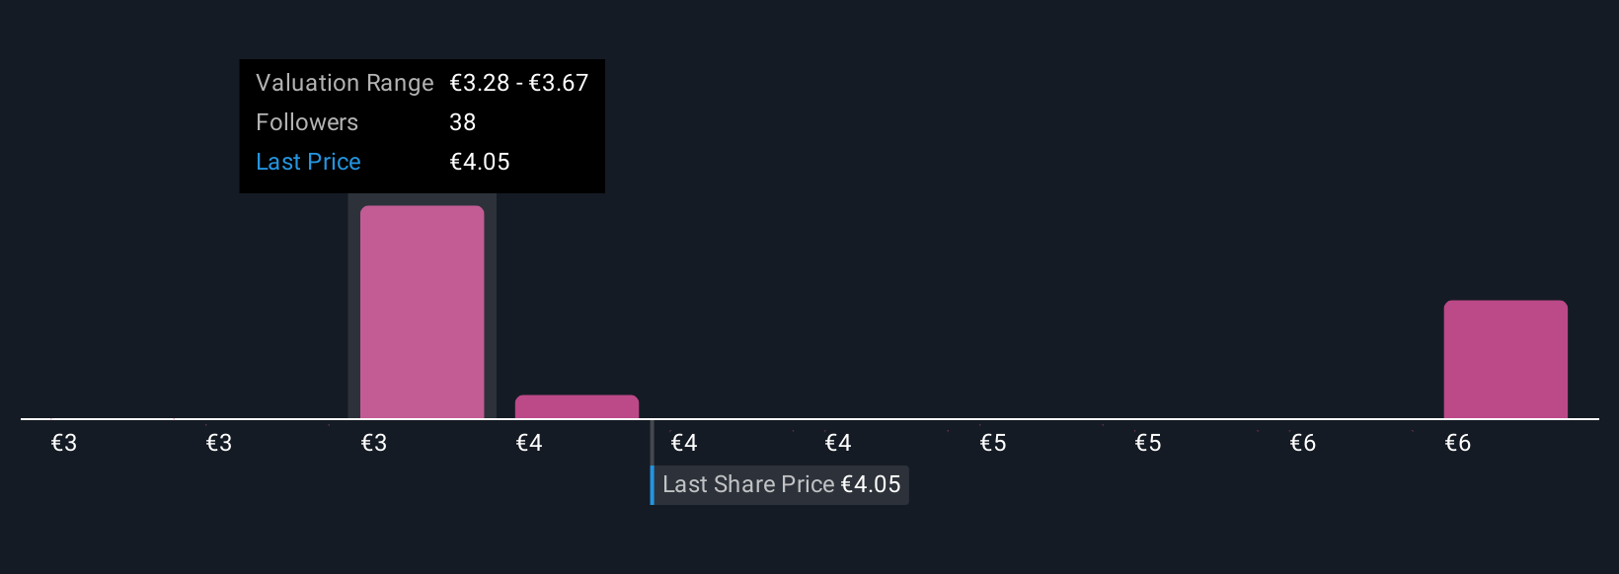Open the blue Last Price link in tooltip
The image size is (1619, 574).
pyautogui.click(x=308, y=162)
